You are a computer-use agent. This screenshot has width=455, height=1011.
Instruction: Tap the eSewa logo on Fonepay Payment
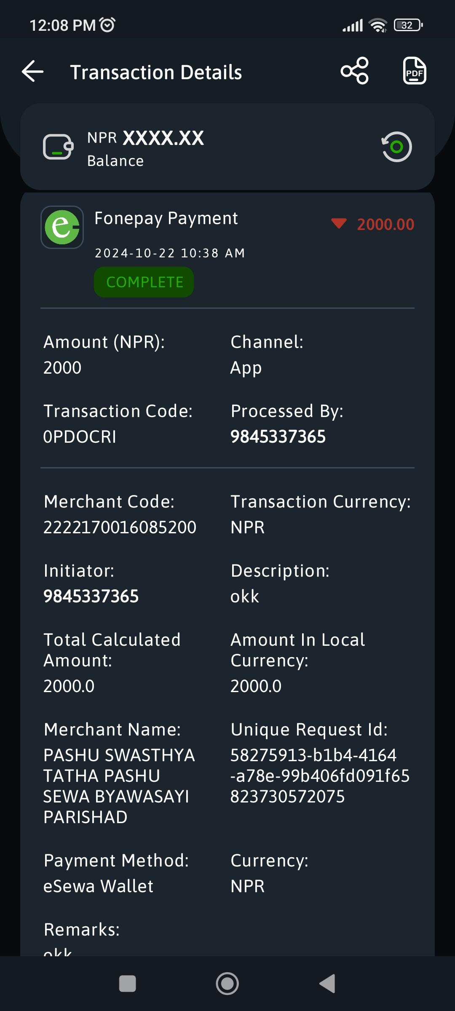pyautogui.click(x=62, y=227)
